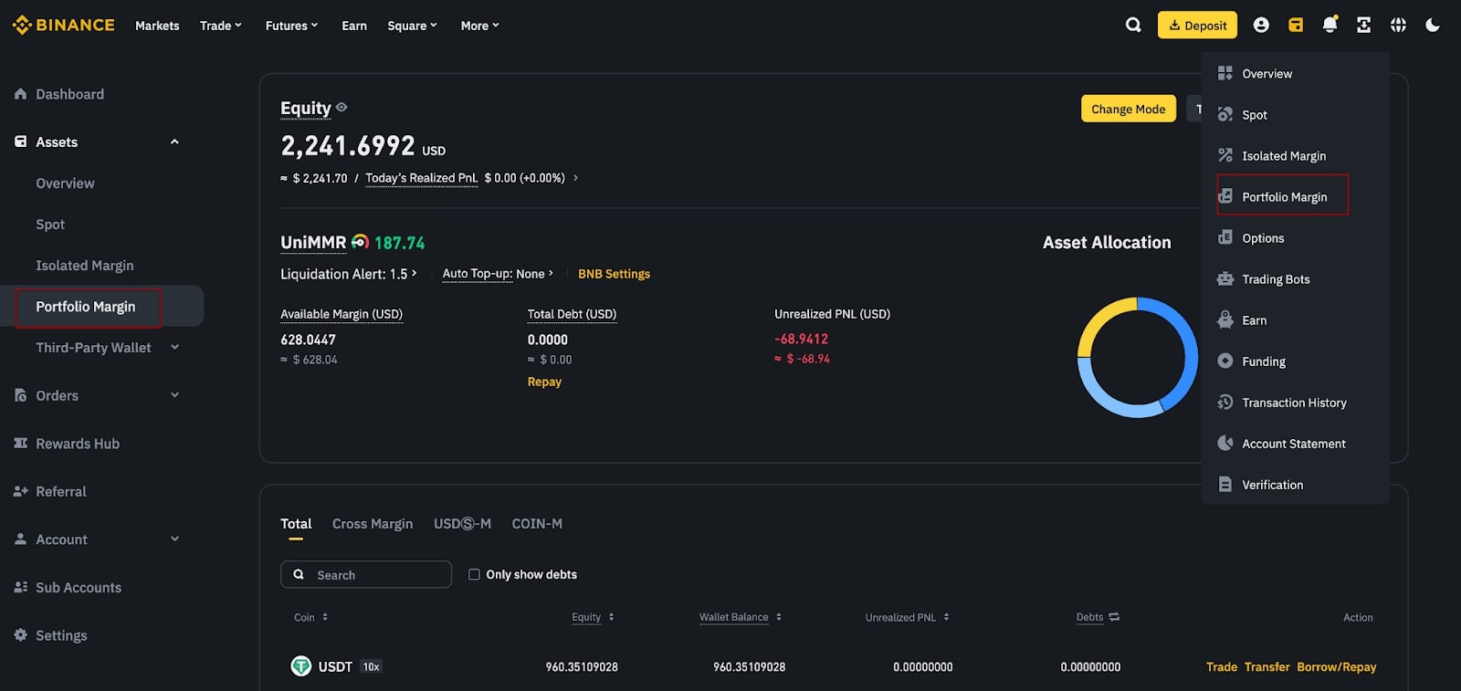Open Auto Top-up None setting

pos(498,274)
